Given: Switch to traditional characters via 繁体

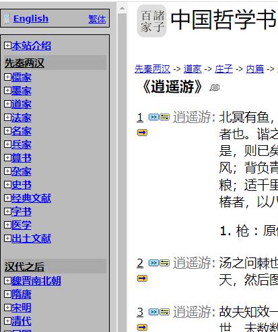Looking at the screenshot, I should (97, 19).
